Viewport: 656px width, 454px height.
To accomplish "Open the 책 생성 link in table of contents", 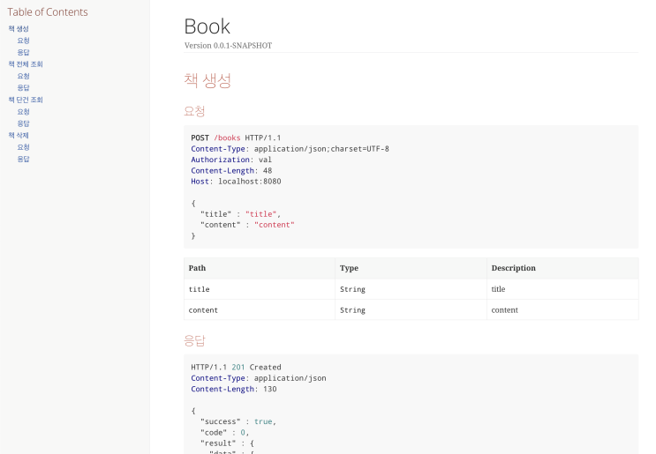I will (x=19, y=29).
